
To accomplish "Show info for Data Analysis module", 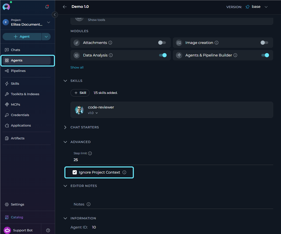I will coord(111,55).
